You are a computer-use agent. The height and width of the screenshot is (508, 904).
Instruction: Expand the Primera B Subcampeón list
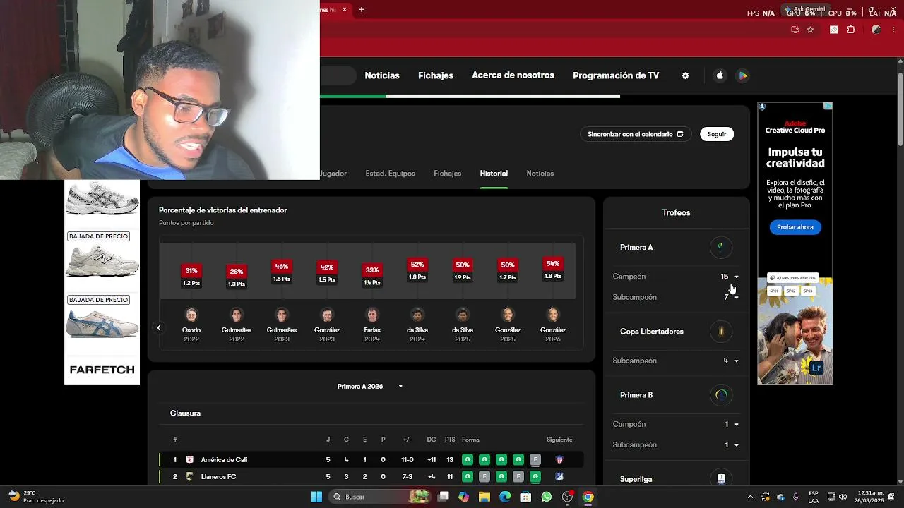point(736,445)
